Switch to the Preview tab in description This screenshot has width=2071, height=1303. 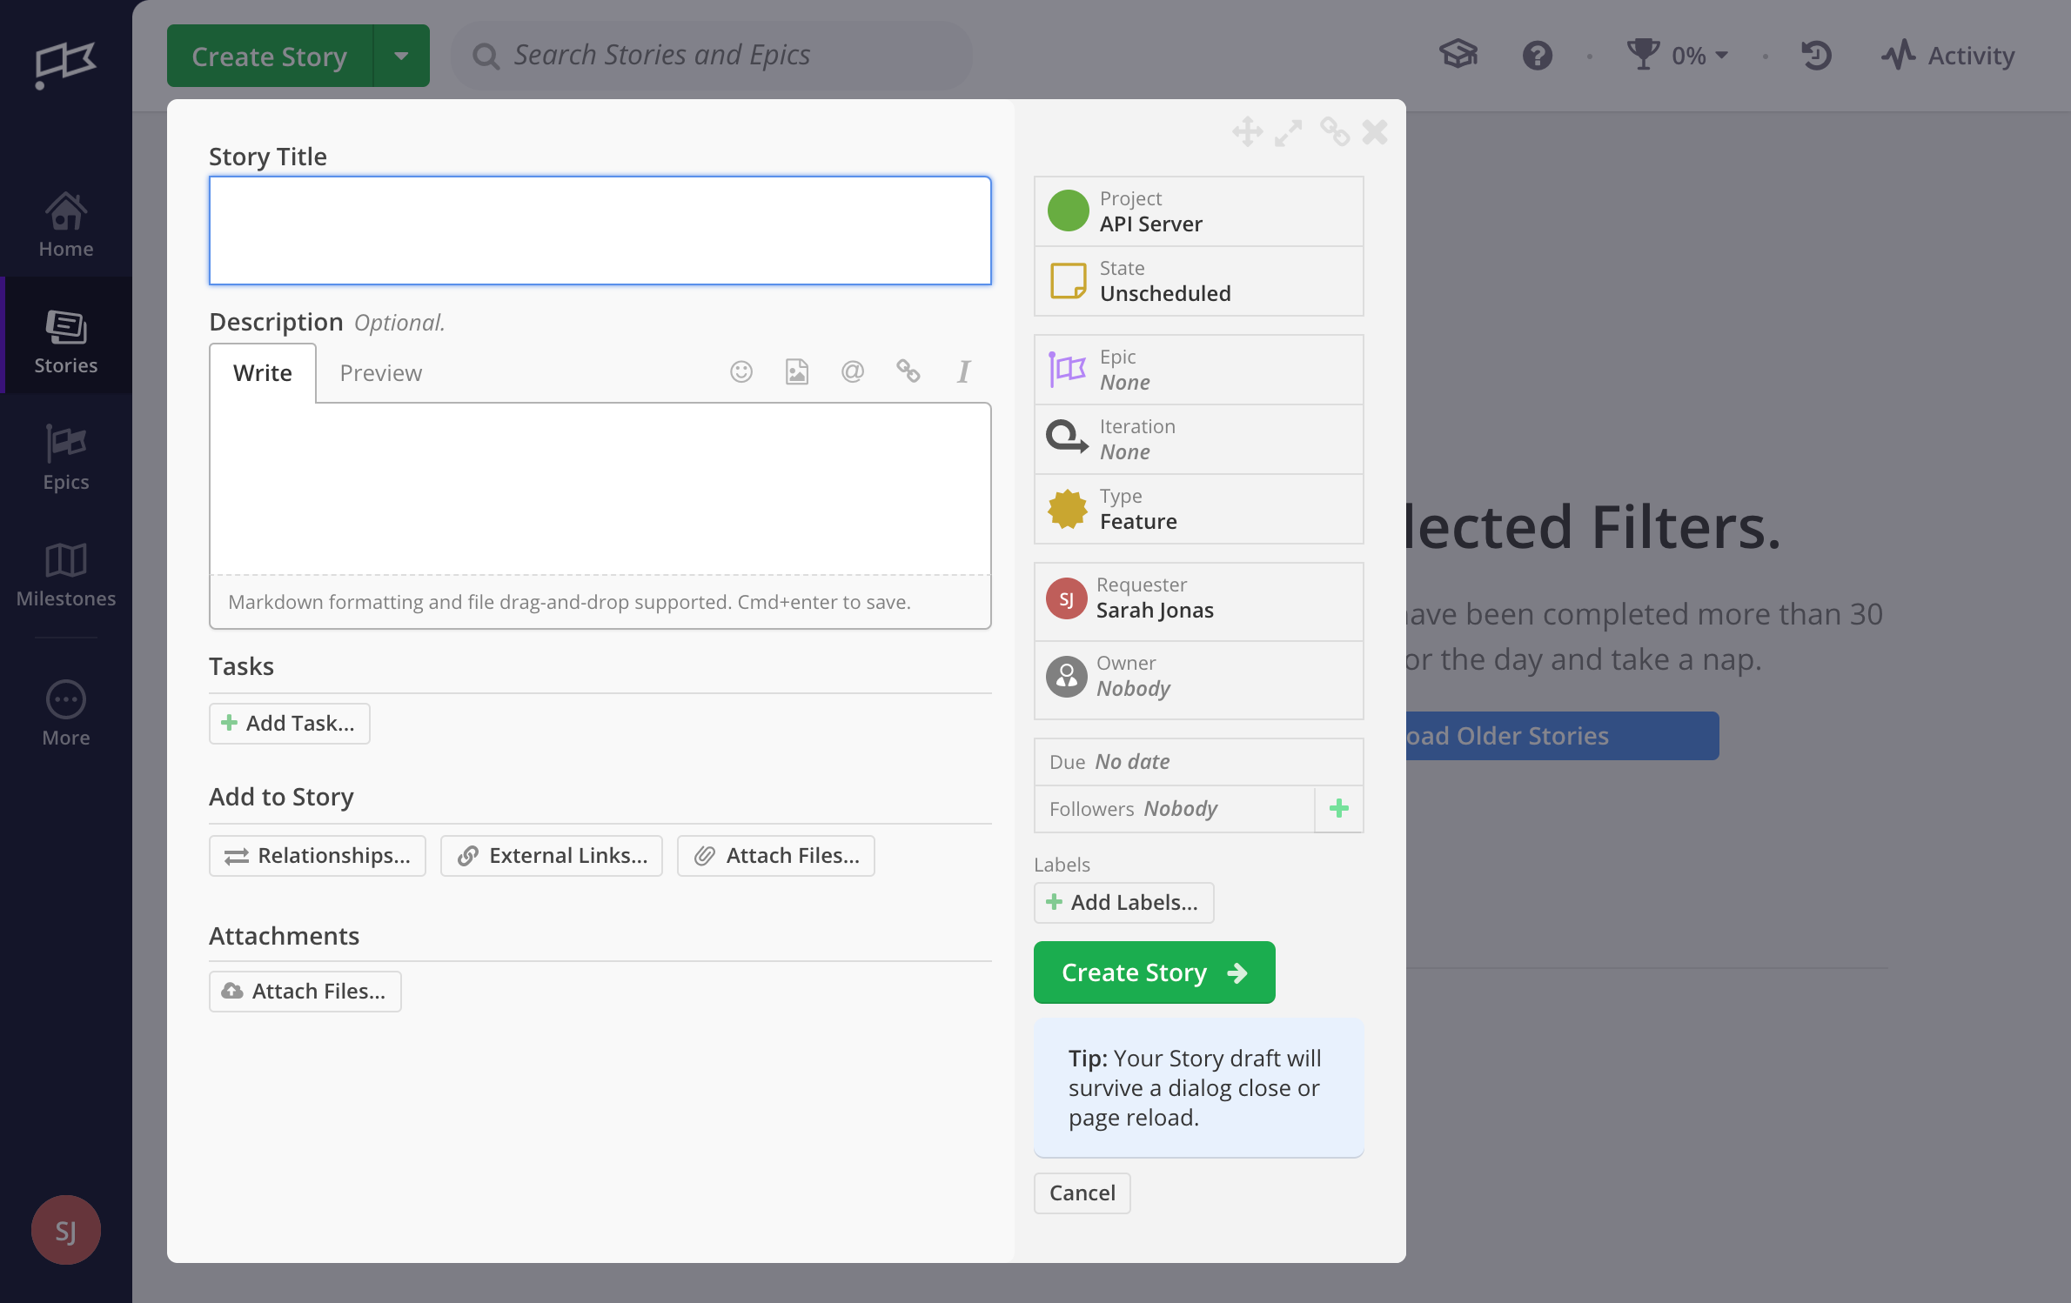380,372
